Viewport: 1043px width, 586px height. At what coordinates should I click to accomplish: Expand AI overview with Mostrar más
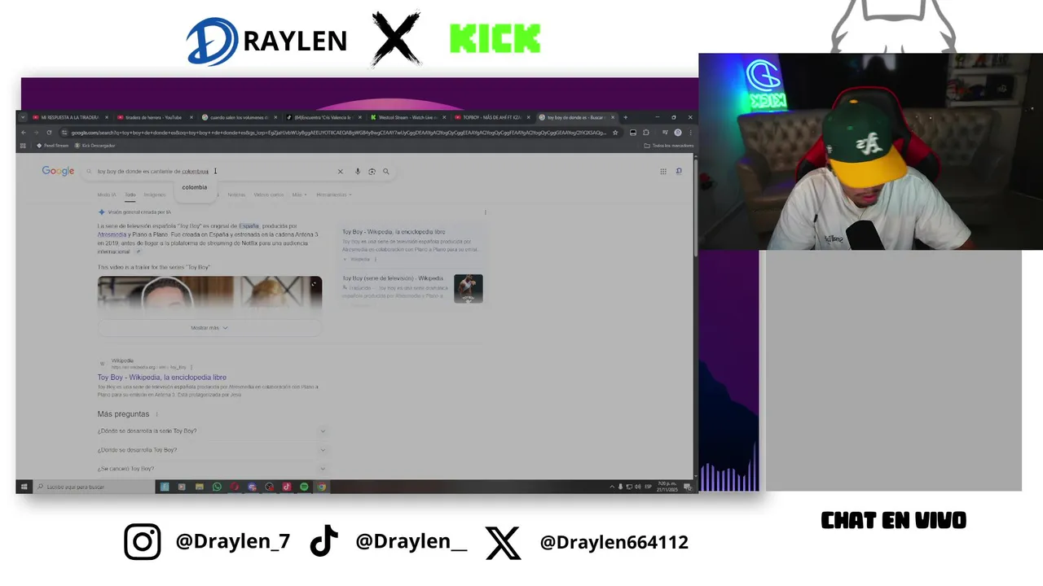(x=209, y=327)
